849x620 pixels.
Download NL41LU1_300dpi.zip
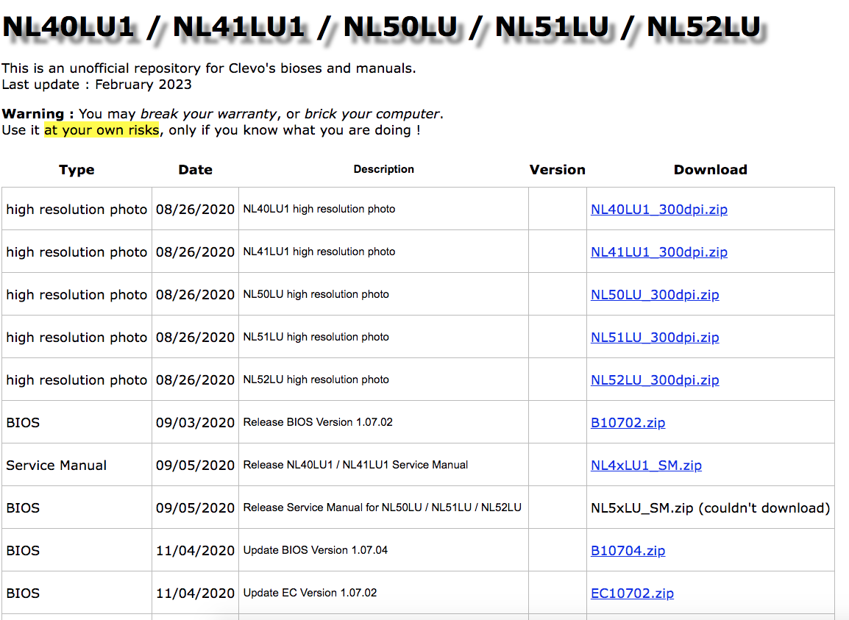click(659, 252)
